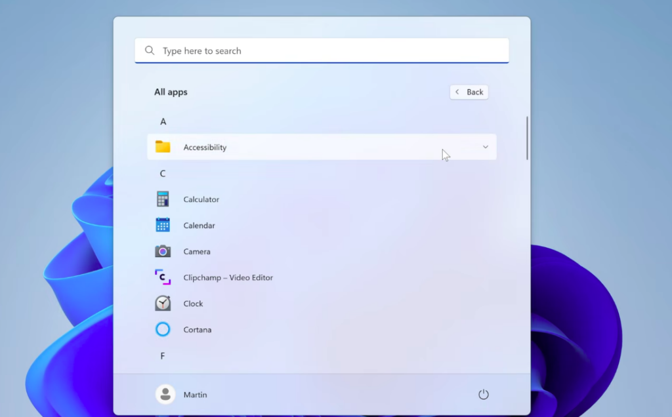Screen dimensions: 672x417
Task: Open the Clipchamp video editor icon
Action: tap(163, 277)
